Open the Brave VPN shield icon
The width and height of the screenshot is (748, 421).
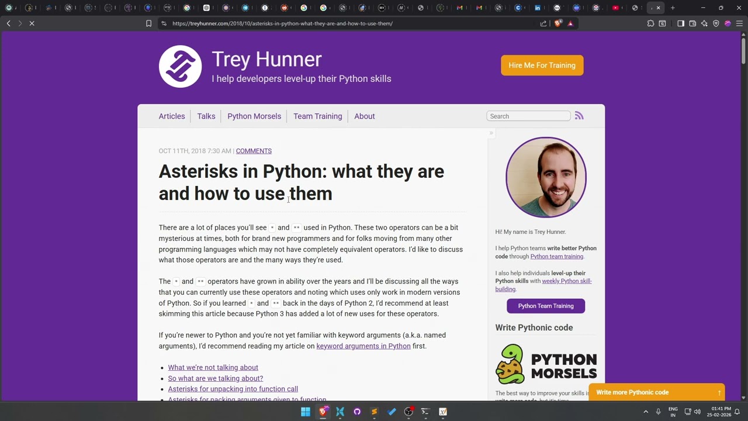pos(716,23)
